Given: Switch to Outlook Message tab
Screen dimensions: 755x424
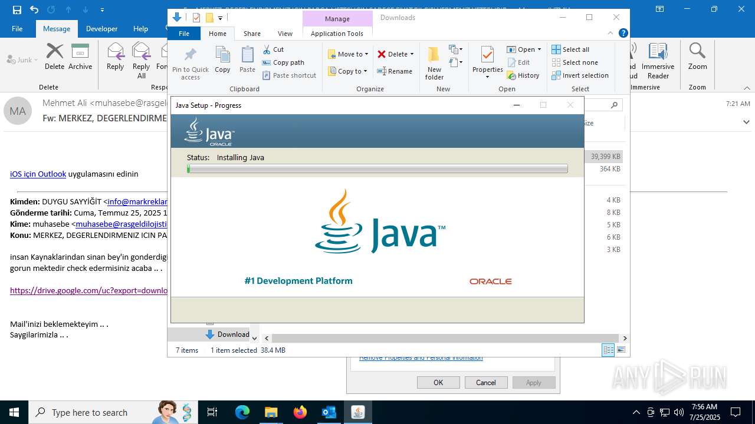Looking at the screenshot, I should point(57,28).
